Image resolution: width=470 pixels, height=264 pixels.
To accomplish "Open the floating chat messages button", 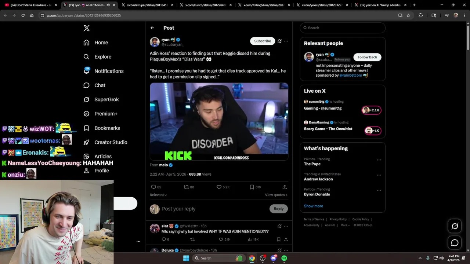I will click(455, 243).
